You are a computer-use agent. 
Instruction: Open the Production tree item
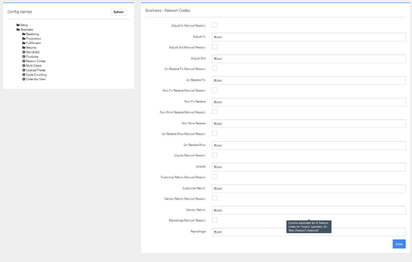click(33, 39)
